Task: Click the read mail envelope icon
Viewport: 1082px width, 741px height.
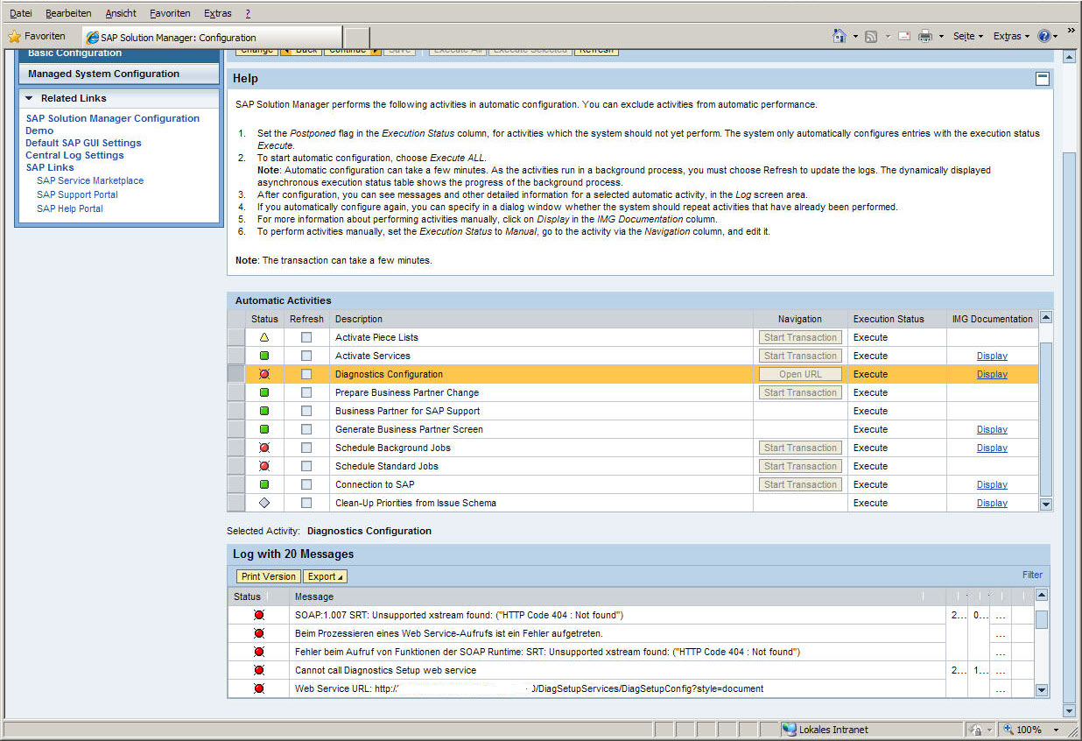Action: click(903, 36)
